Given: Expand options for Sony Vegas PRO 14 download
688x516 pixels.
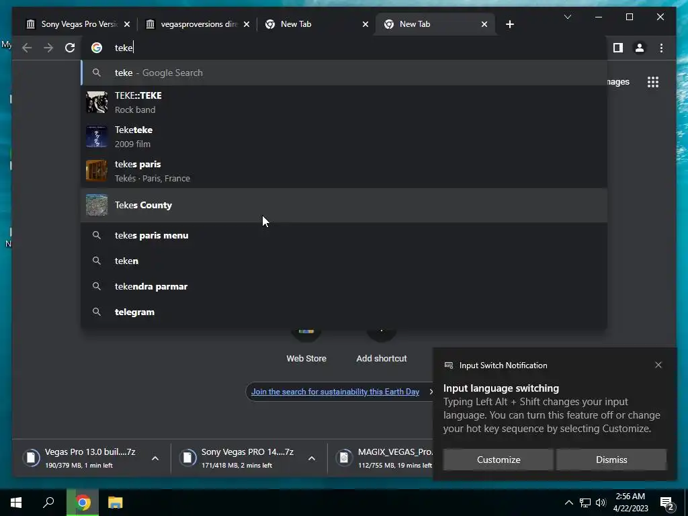Looking at the screenshot, I should tap(312, 458).
